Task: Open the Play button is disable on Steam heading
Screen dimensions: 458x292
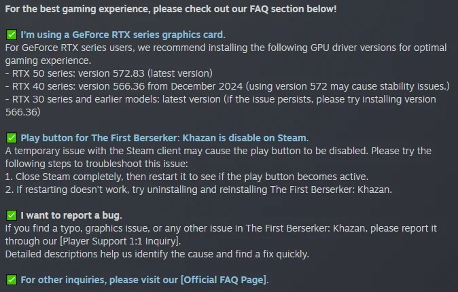Action: pos(164,138)
